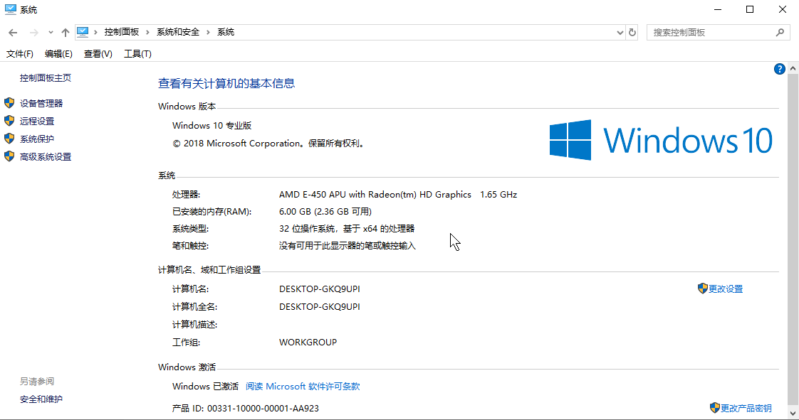The width and height of the screenshot is (799, 420).
Task: Open the 查看(V) menu
Action: 98,54
